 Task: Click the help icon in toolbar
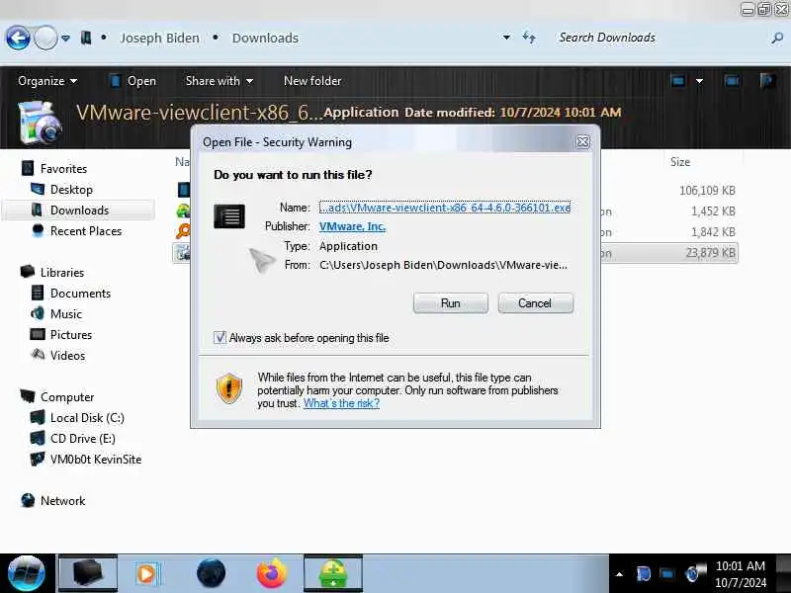pyautogui.click(x=767, y=81)
